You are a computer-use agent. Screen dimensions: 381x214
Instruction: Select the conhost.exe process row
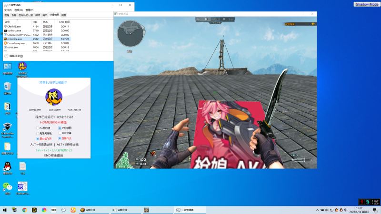coord(37,30)
